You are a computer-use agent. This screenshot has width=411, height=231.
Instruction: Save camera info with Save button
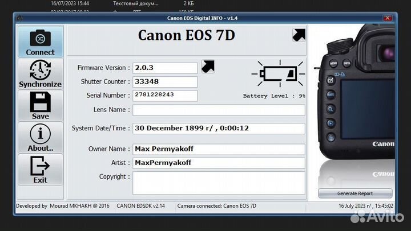(41, 106)
